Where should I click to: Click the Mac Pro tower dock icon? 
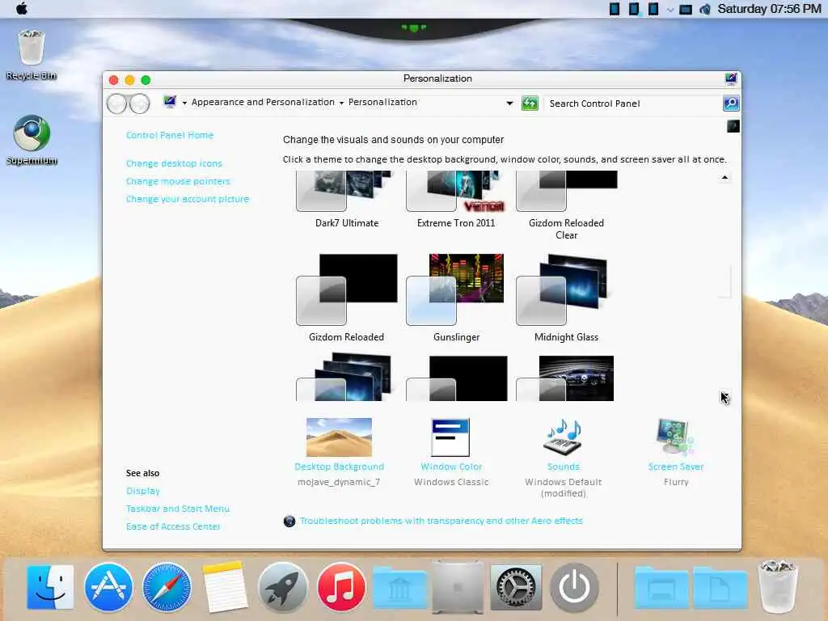click(458, 587)
